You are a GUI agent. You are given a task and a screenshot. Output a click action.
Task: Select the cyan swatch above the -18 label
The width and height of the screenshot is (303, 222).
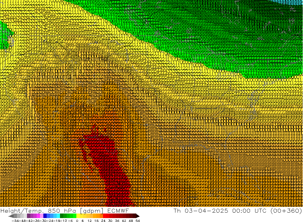(58, 216)
